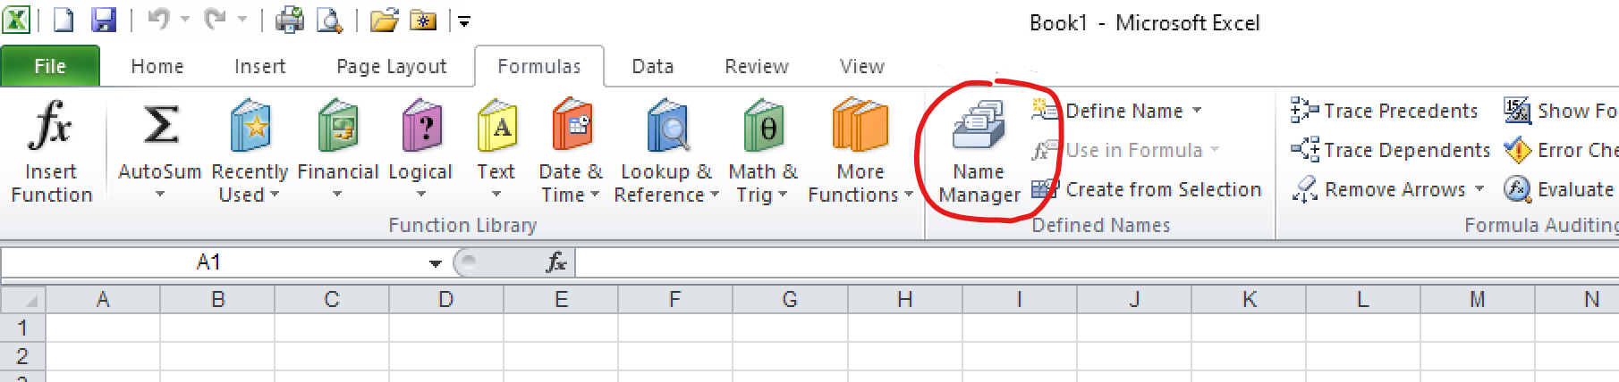Click the Excel application icon
The width and height of the screenshot is (1619, 382).
click(x=16, y=20)
